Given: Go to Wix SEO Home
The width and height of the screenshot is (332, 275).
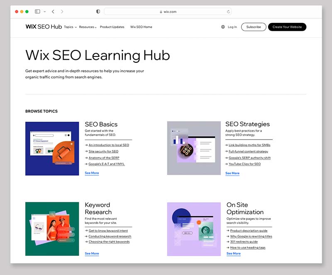Looking at the screenshot, I should pyautogui.click(x=141, y=27).
